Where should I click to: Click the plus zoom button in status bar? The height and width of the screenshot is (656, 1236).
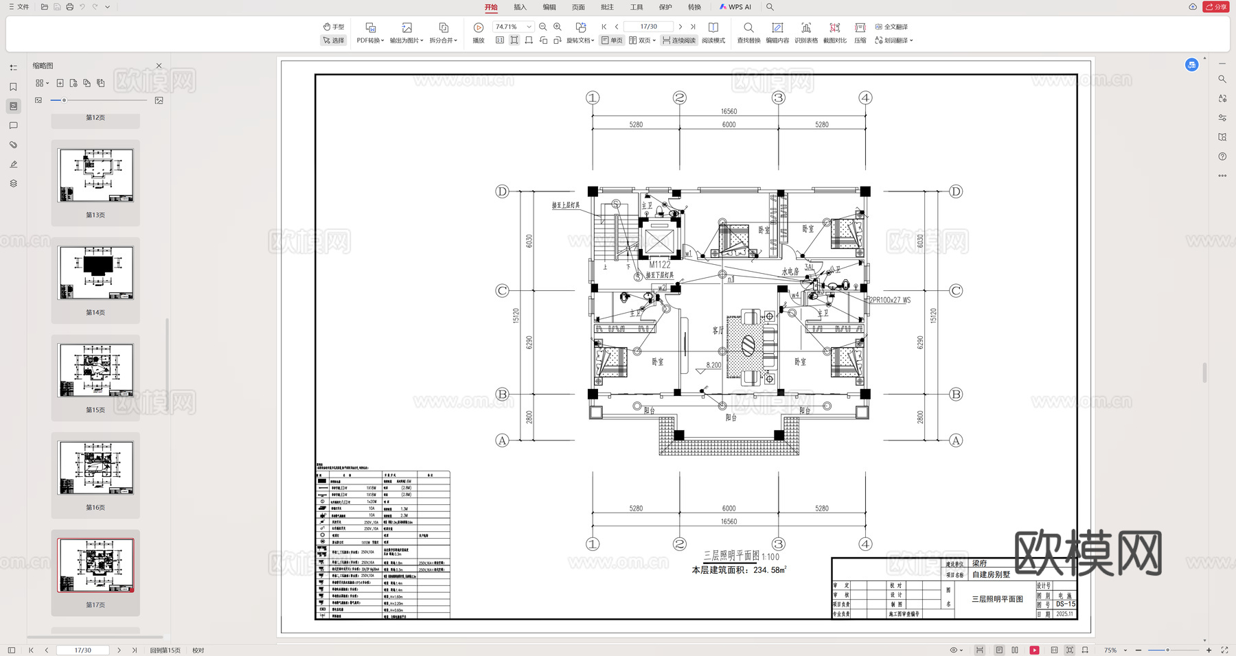pos(1209,650)
